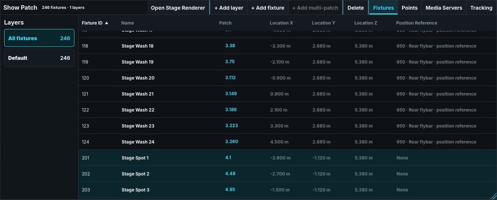Click patch address 4.1
This screenshot has width=497, height=200.
point(228,158)
